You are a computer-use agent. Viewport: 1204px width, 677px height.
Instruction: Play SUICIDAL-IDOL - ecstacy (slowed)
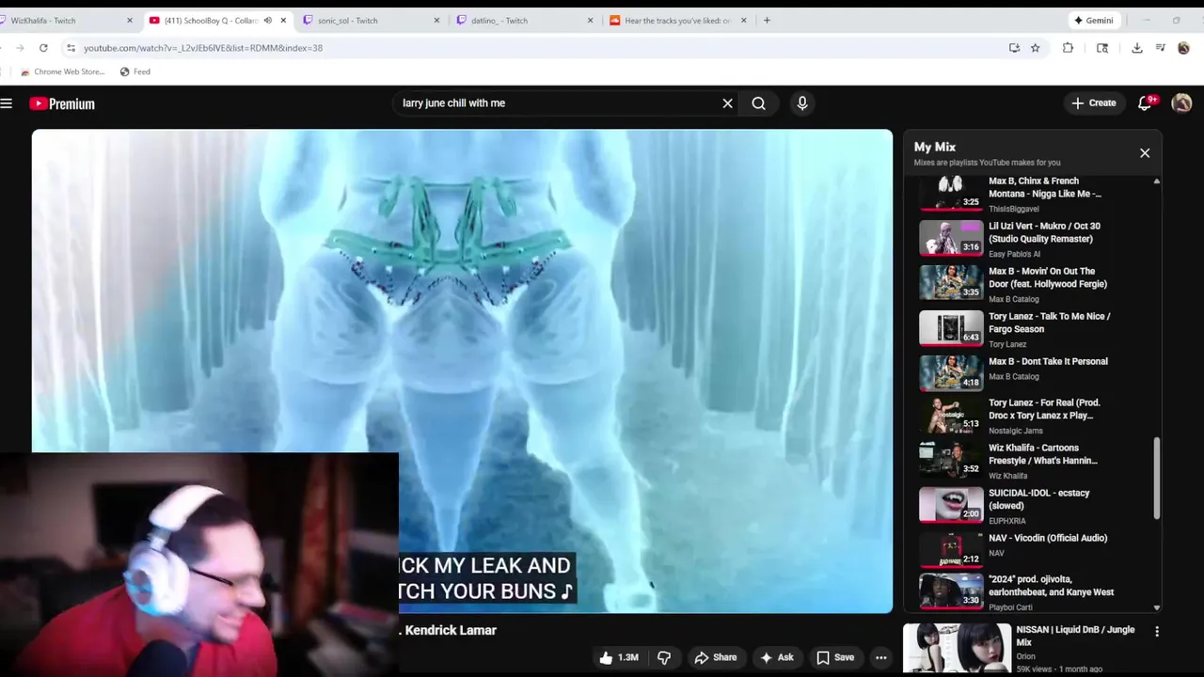pos(1032,506)
